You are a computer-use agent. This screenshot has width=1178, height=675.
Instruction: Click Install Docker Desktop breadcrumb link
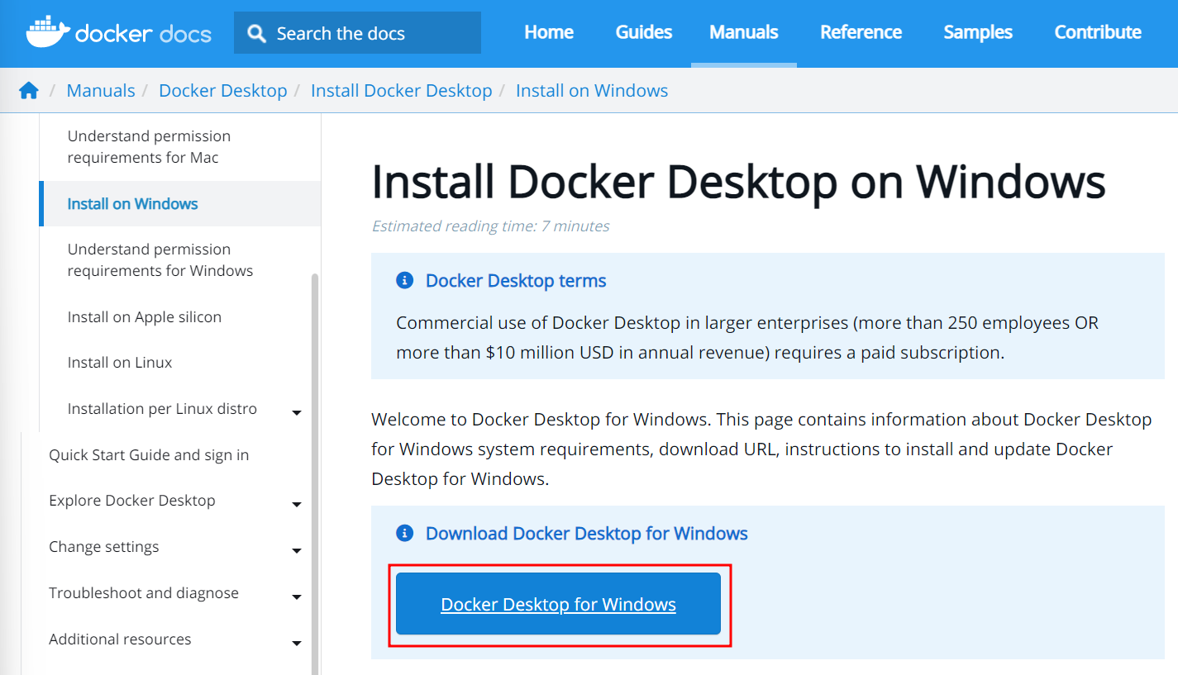402,91
